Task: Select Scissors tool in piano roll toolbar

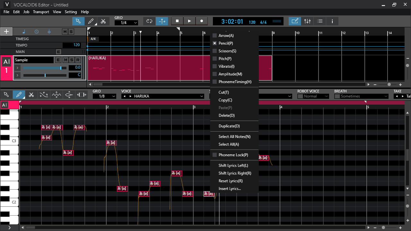Action: point(31,95)
